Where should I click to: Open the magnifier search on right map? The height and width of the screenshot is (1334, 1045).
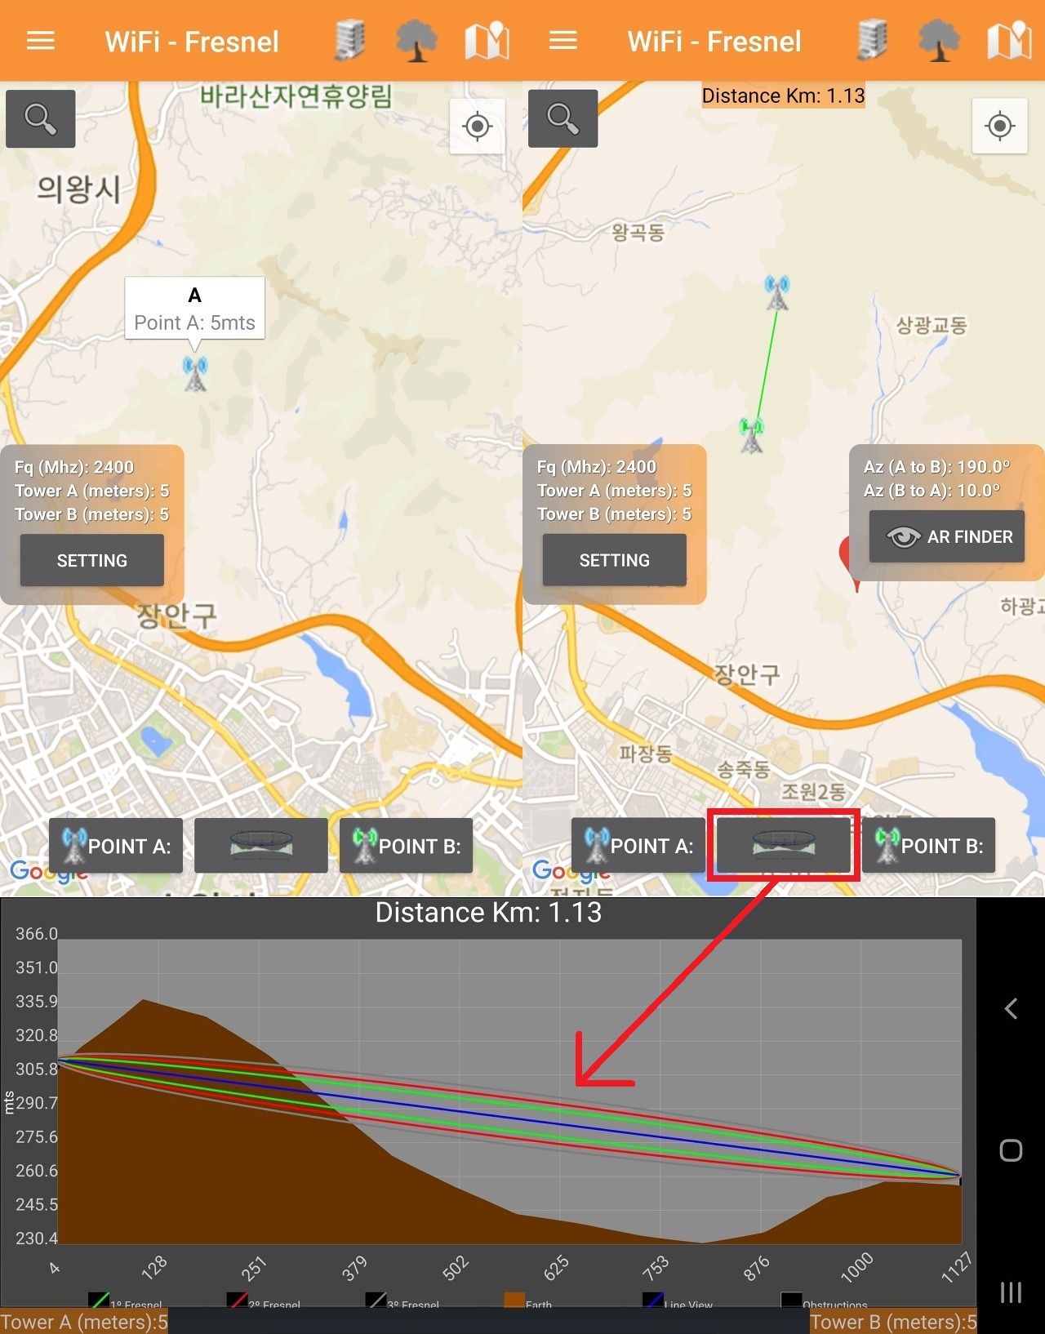pyautogui.click(x=563, y=118)
